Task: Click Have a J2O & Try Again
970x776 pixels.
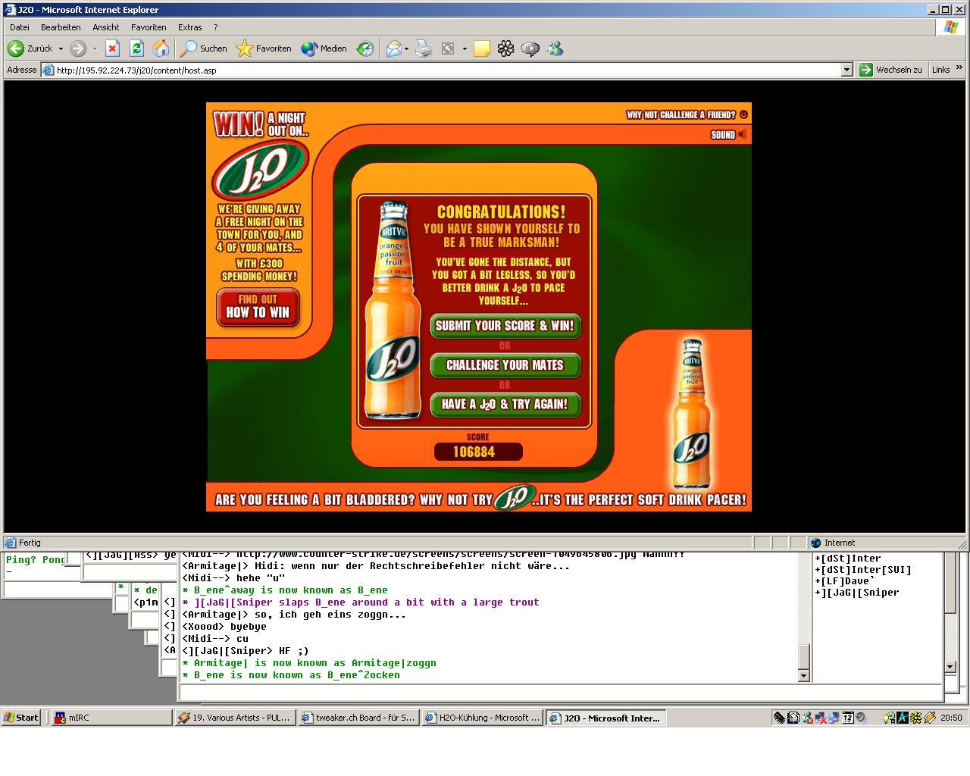Action: pos(505,405)
